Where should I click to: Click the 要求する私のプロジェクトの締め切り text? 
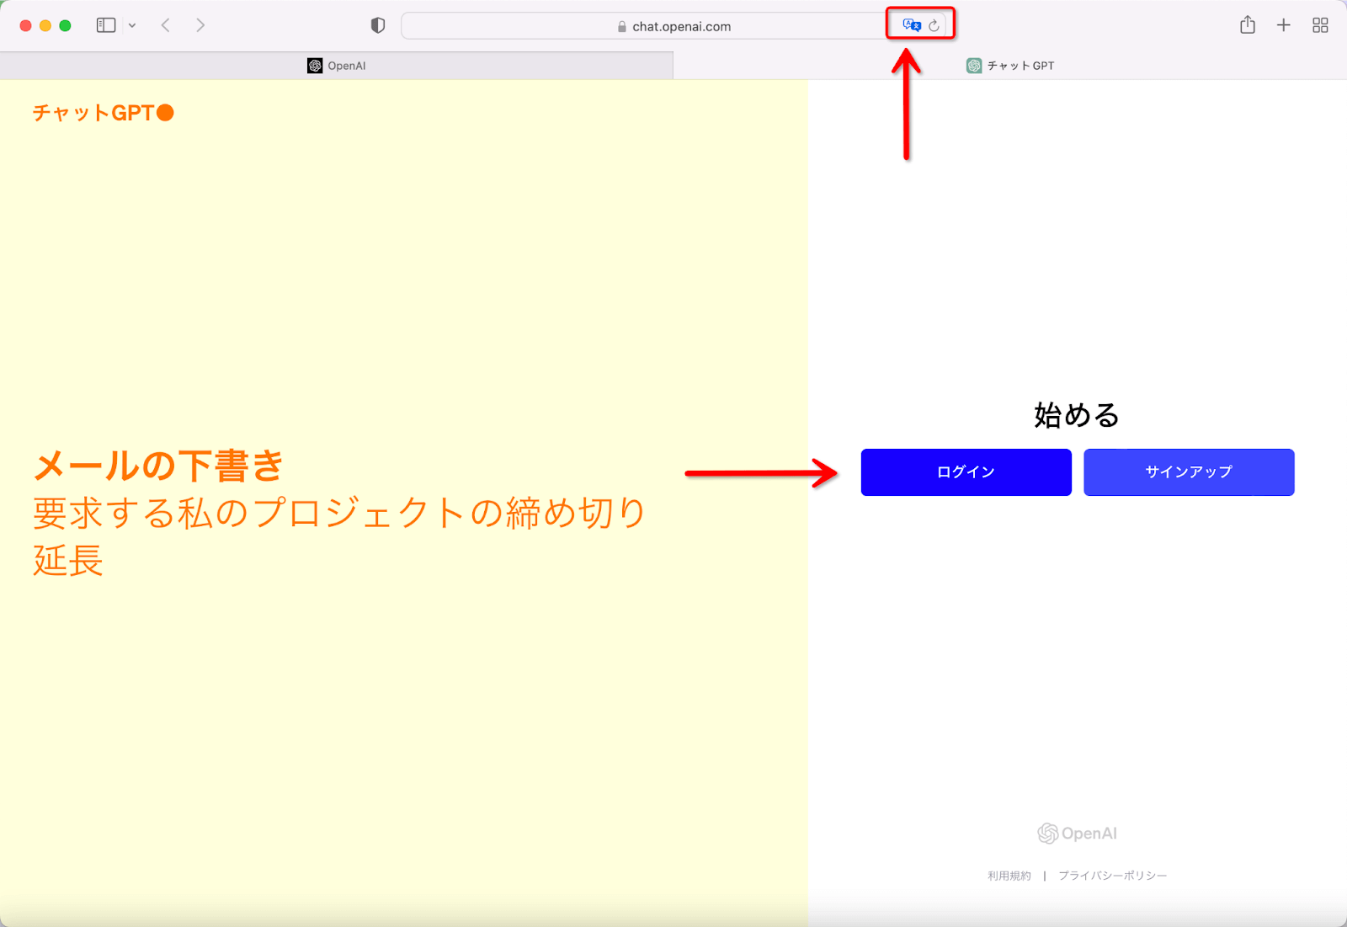pos(339,513)
